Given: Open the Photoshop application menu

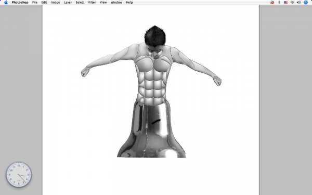Looking at the screenshot, I should [x=20, y=3].
